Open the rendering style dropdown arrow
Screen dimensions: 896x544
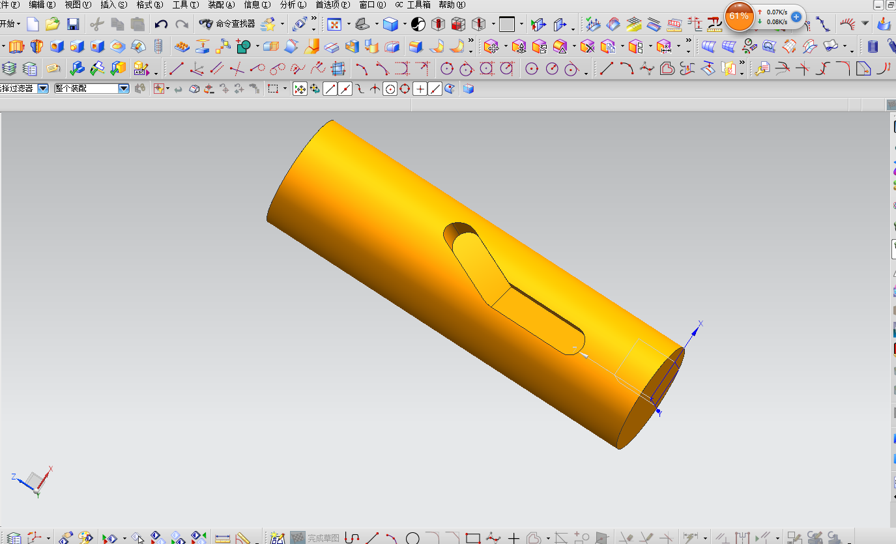404,25
